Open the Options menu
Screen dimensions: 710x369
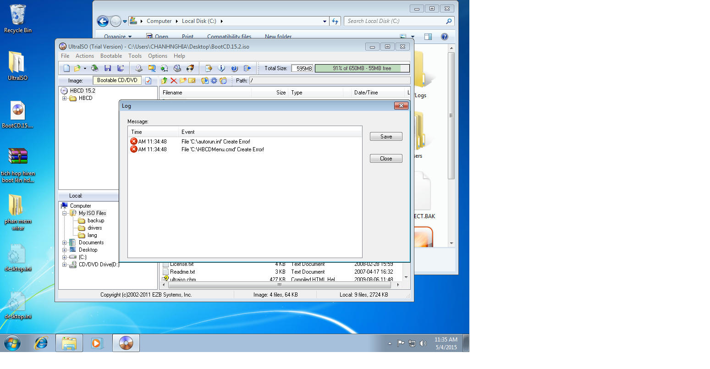[x=157, y=55]
